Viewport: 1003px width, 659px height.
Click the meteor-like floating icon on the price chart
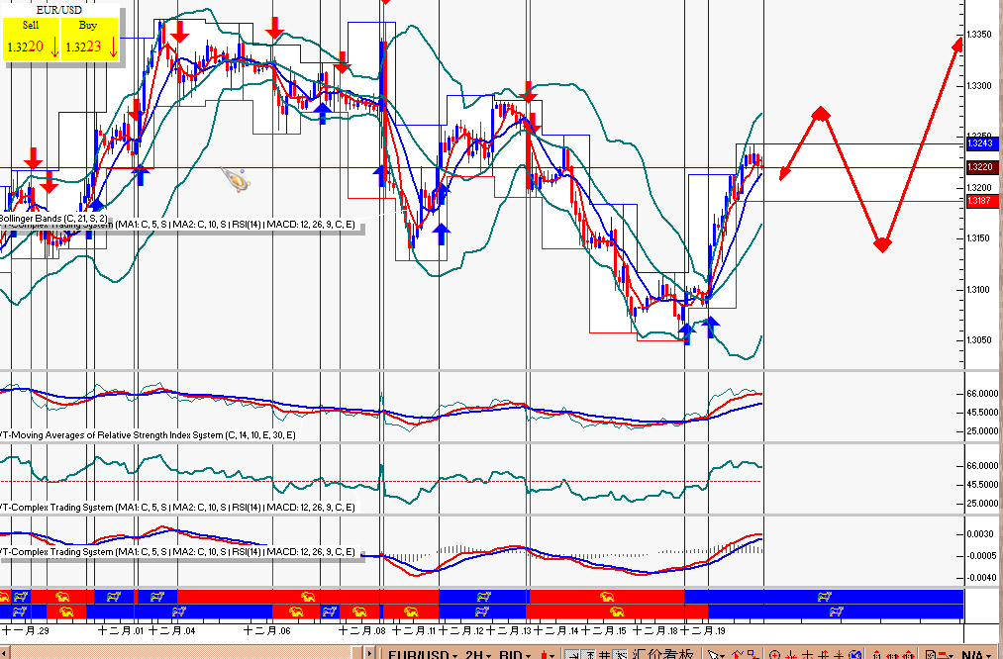[236, 180]
